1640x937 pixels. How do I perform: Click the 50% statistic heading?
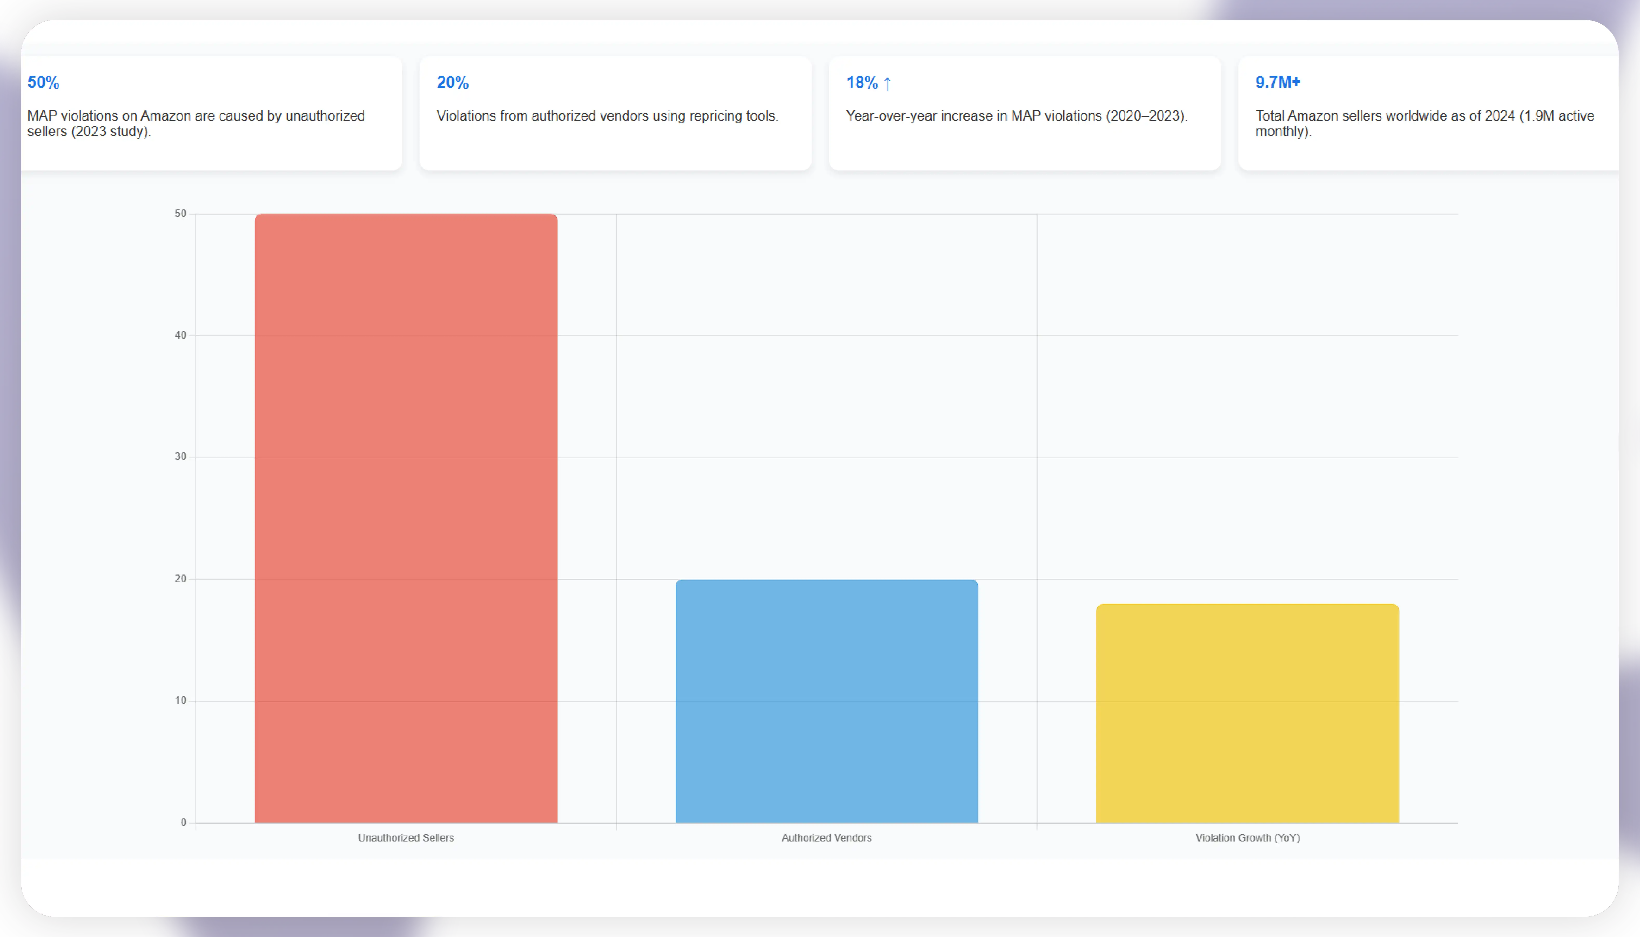click(43, 82)
